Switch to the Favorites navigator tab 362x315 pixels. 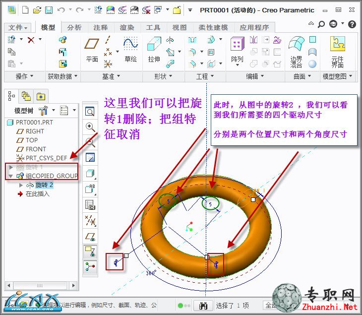tap(41, 96)
